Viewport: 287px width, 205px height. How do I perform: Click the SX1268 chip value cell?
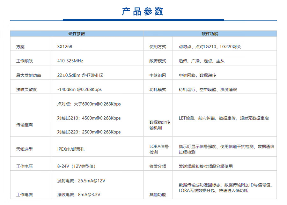coord(65,47)
